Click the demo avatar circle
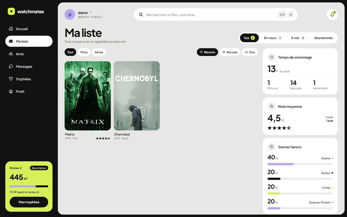 [70, 14]
